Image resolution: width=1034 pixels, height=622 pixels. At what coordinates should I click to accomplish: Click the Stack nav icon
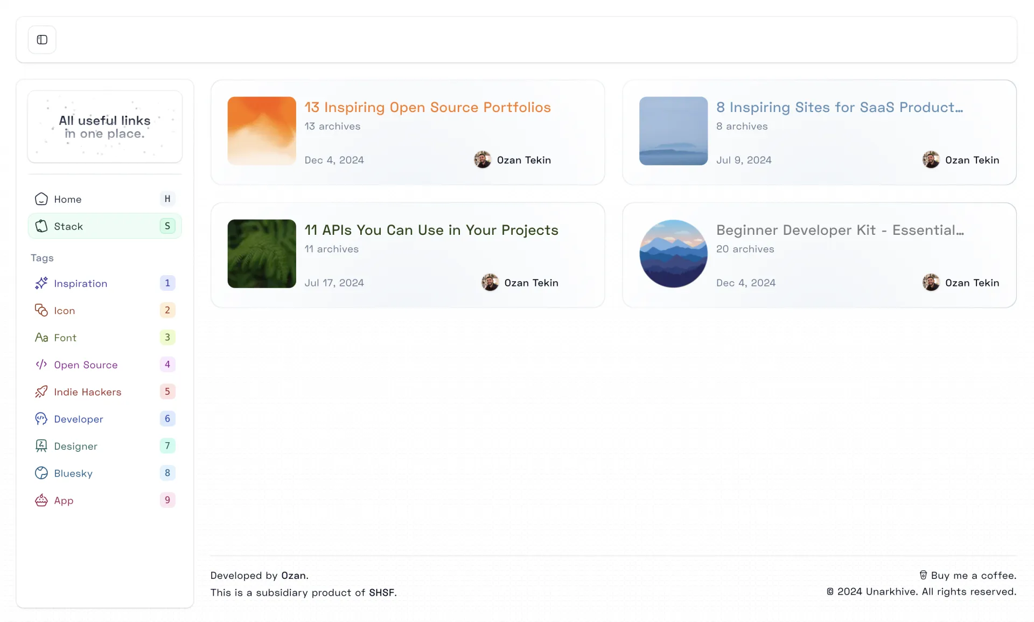click(x=41, y=226)
